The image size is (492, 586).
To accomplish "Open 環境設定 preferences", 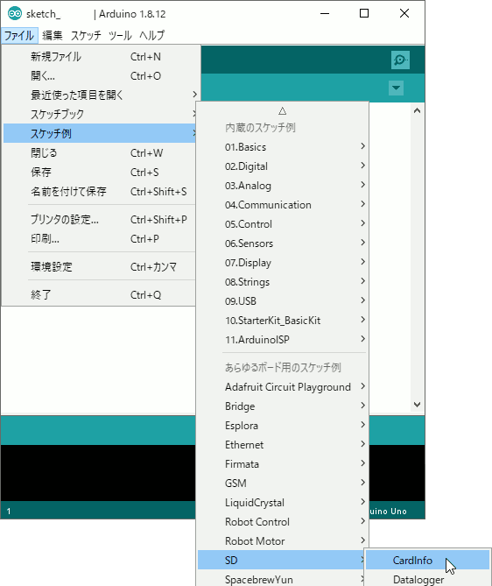I will click(x=100, y=267).
